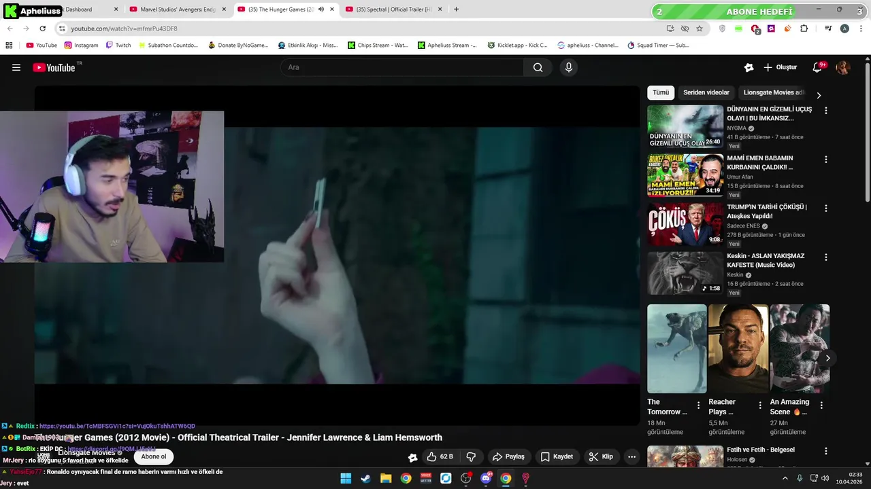Open OBS Studio from taskbar
871x489 pixels.
[x=466, y=478]
